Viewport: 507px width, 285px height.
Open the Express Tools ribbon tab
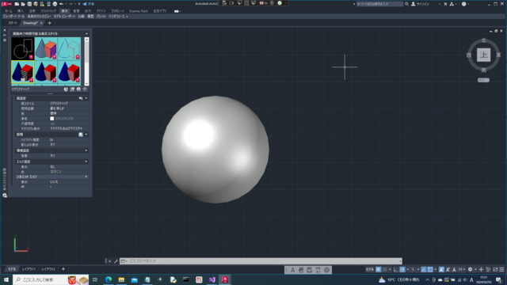point(139,11)
